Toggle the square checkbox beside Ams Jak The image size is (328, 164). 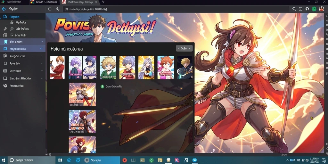tap(5, 63)
